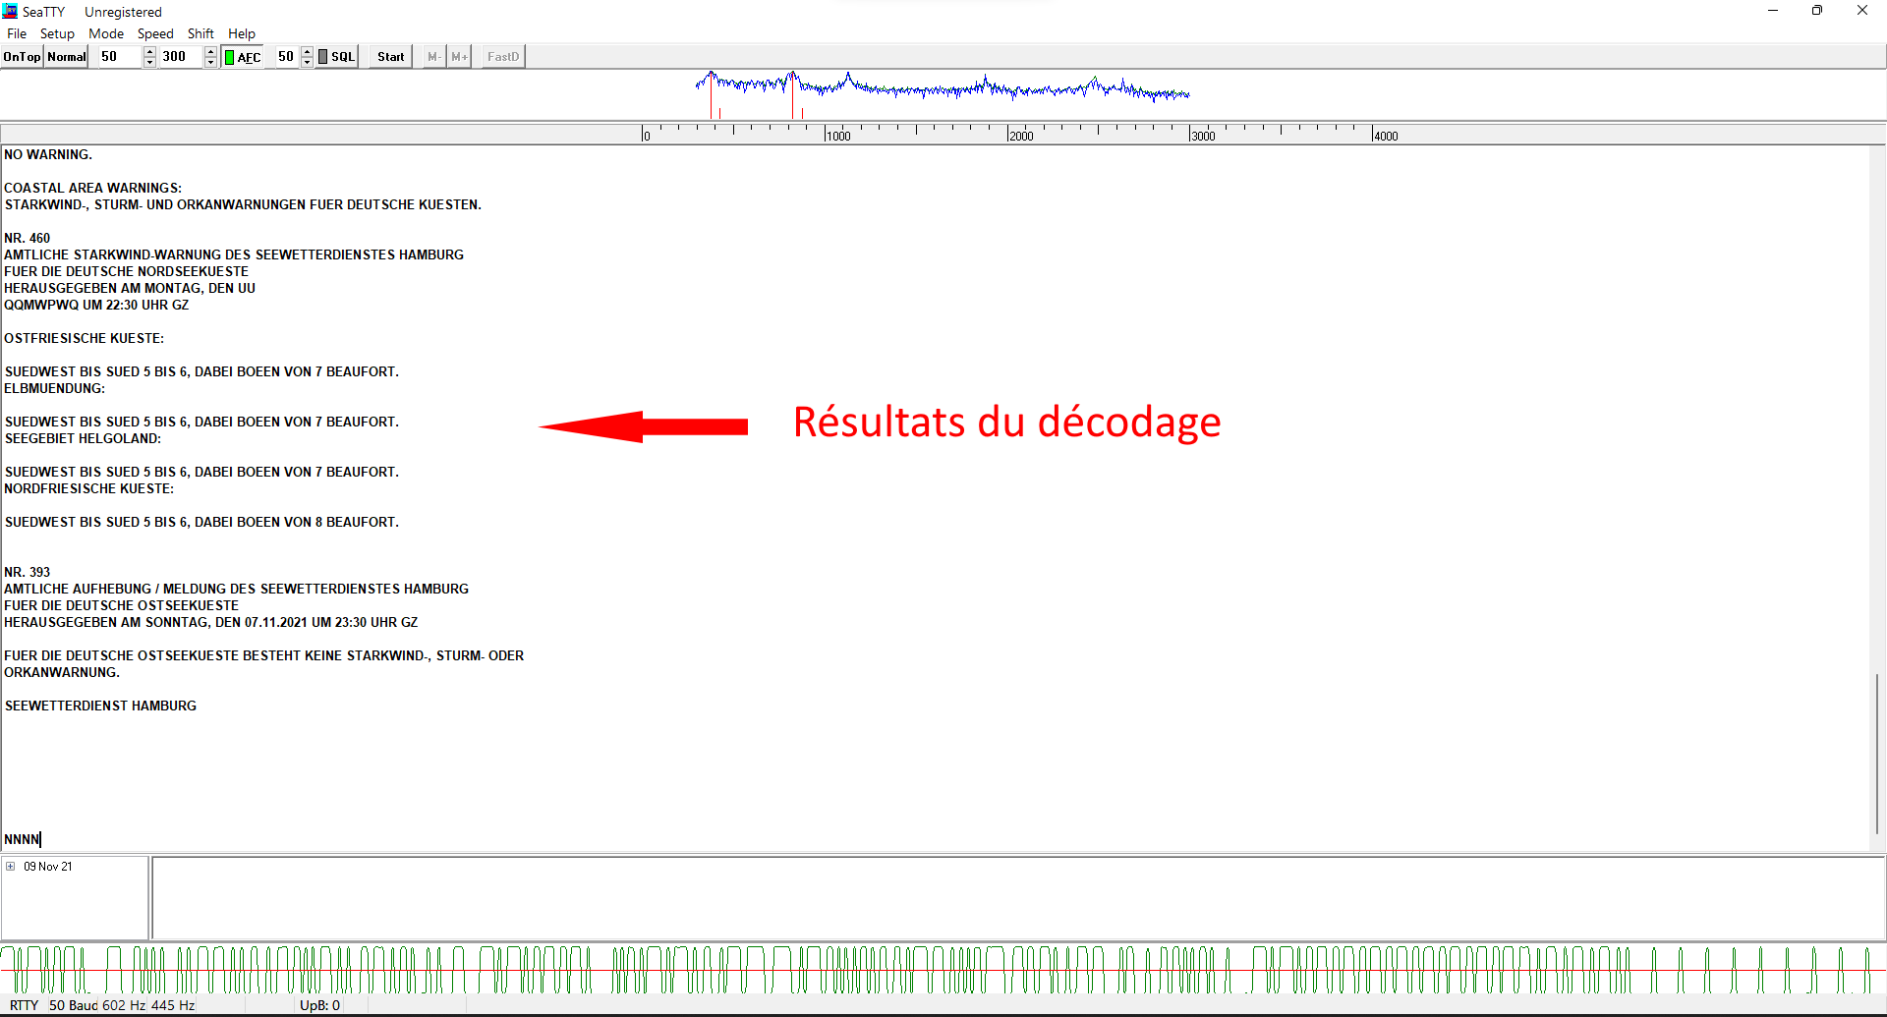
Task: Toggle the SQL squelch button
Action: (x=336, y=57)
